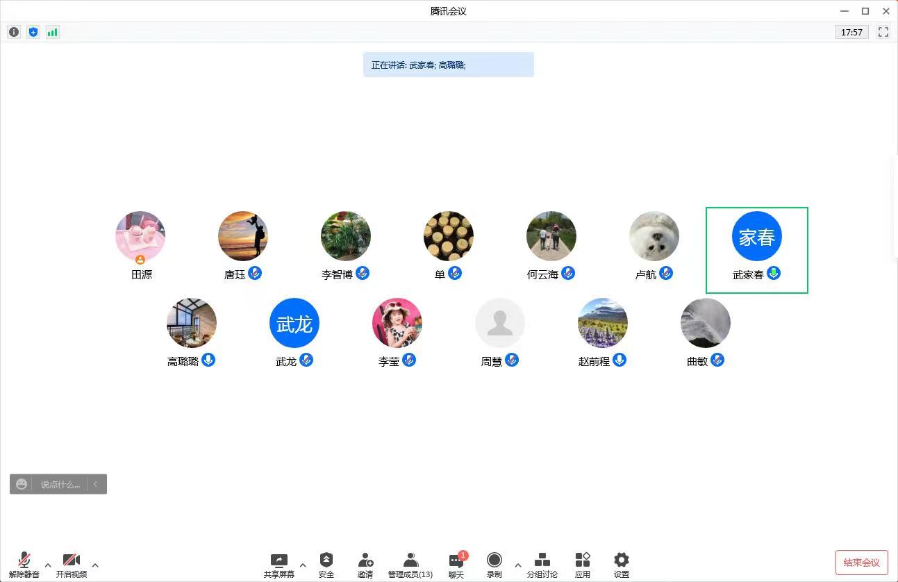Open Manage Members (管理成员) panel
The height and width of the screenshot is (582, 898).
coord(410,565)
